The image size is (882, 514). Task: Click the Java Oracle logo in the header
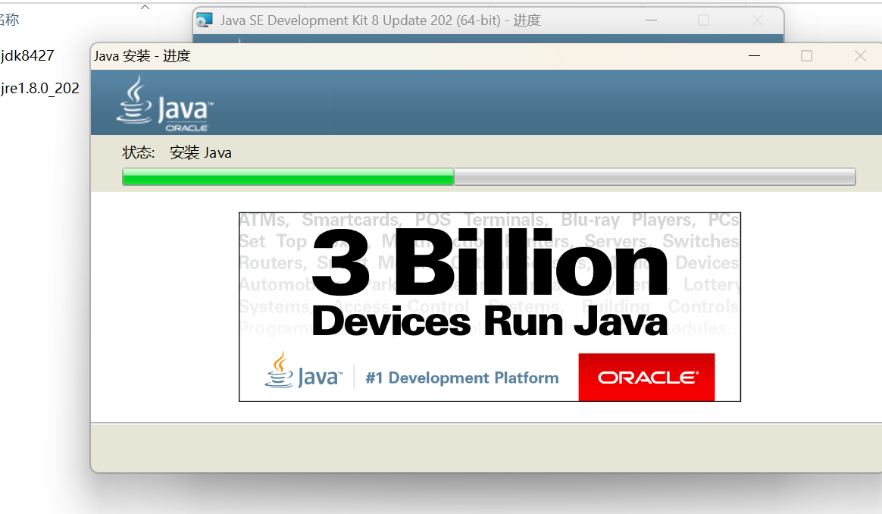click(165, 105)
